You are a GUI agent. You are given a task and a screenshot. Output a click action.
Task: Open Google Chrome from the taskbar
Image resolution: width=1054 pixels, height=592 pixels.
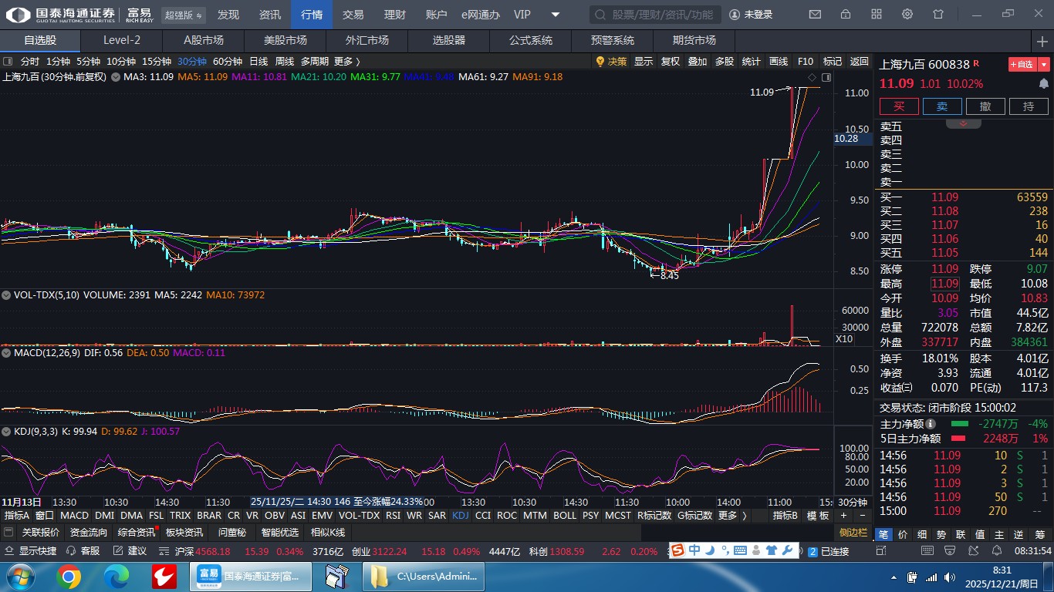point(69,576)
